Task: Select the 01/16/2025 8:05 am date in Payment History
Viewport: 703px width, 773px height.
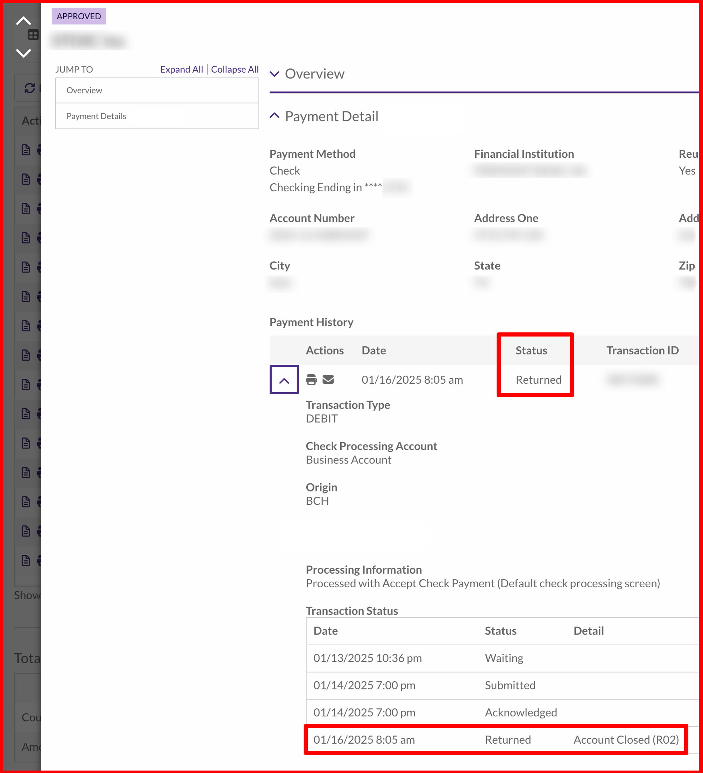Action: pyautogui.click(x=412, y=380)
